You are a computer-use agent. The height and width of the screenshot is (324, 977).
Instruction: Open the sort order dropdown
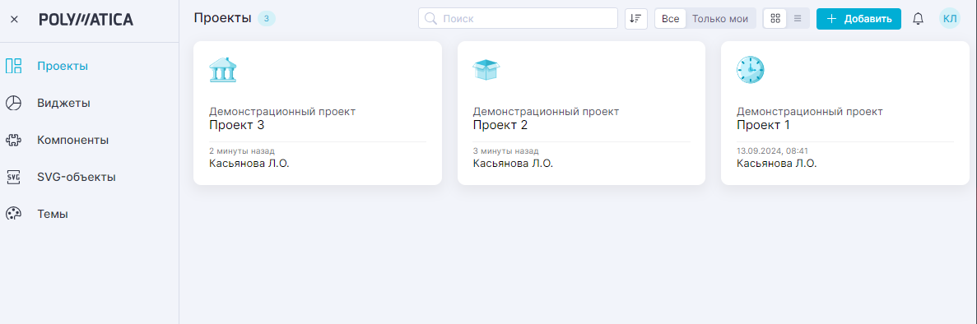[636, 19]
